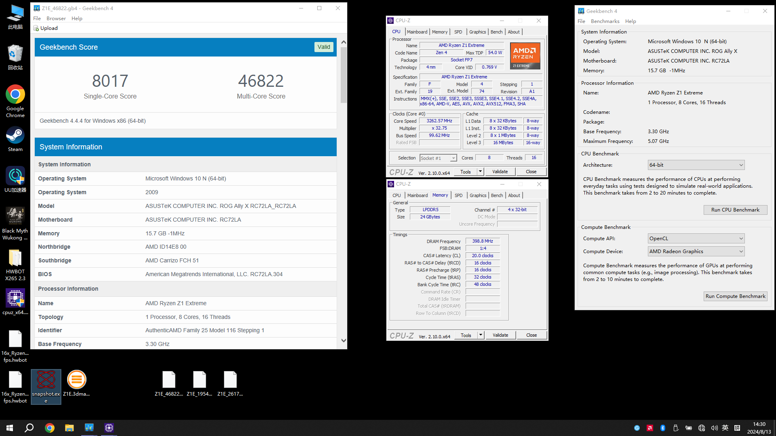
Task: Click the input language indicator in tray
Action: pyautogui.click(x=725, y=428)
